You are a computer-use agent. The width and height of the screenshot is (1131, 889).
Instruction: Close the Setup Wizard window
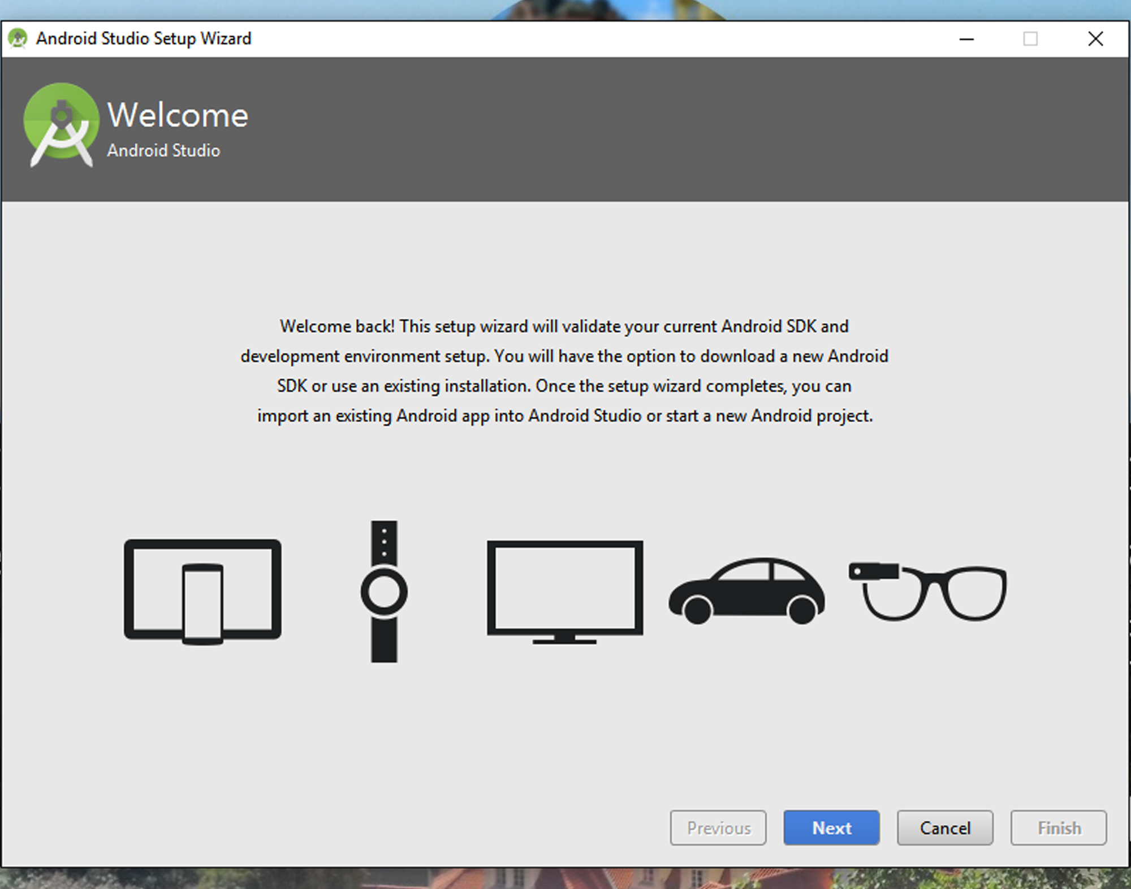point(1095,39)
